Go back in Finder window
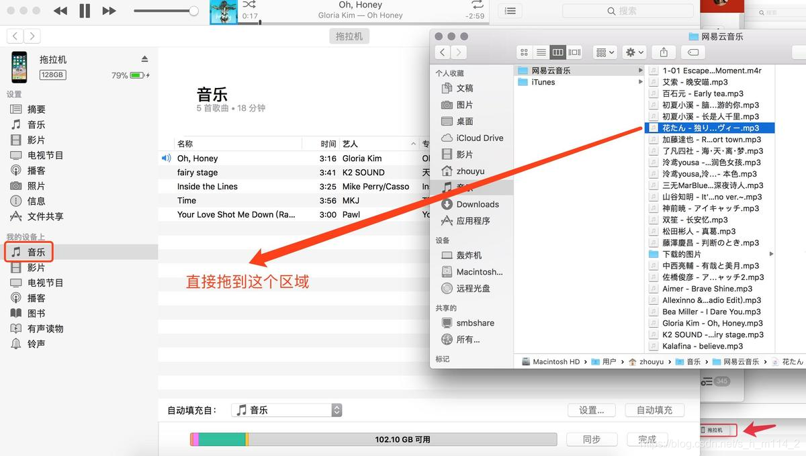806x456 pixels. [442, 52]
